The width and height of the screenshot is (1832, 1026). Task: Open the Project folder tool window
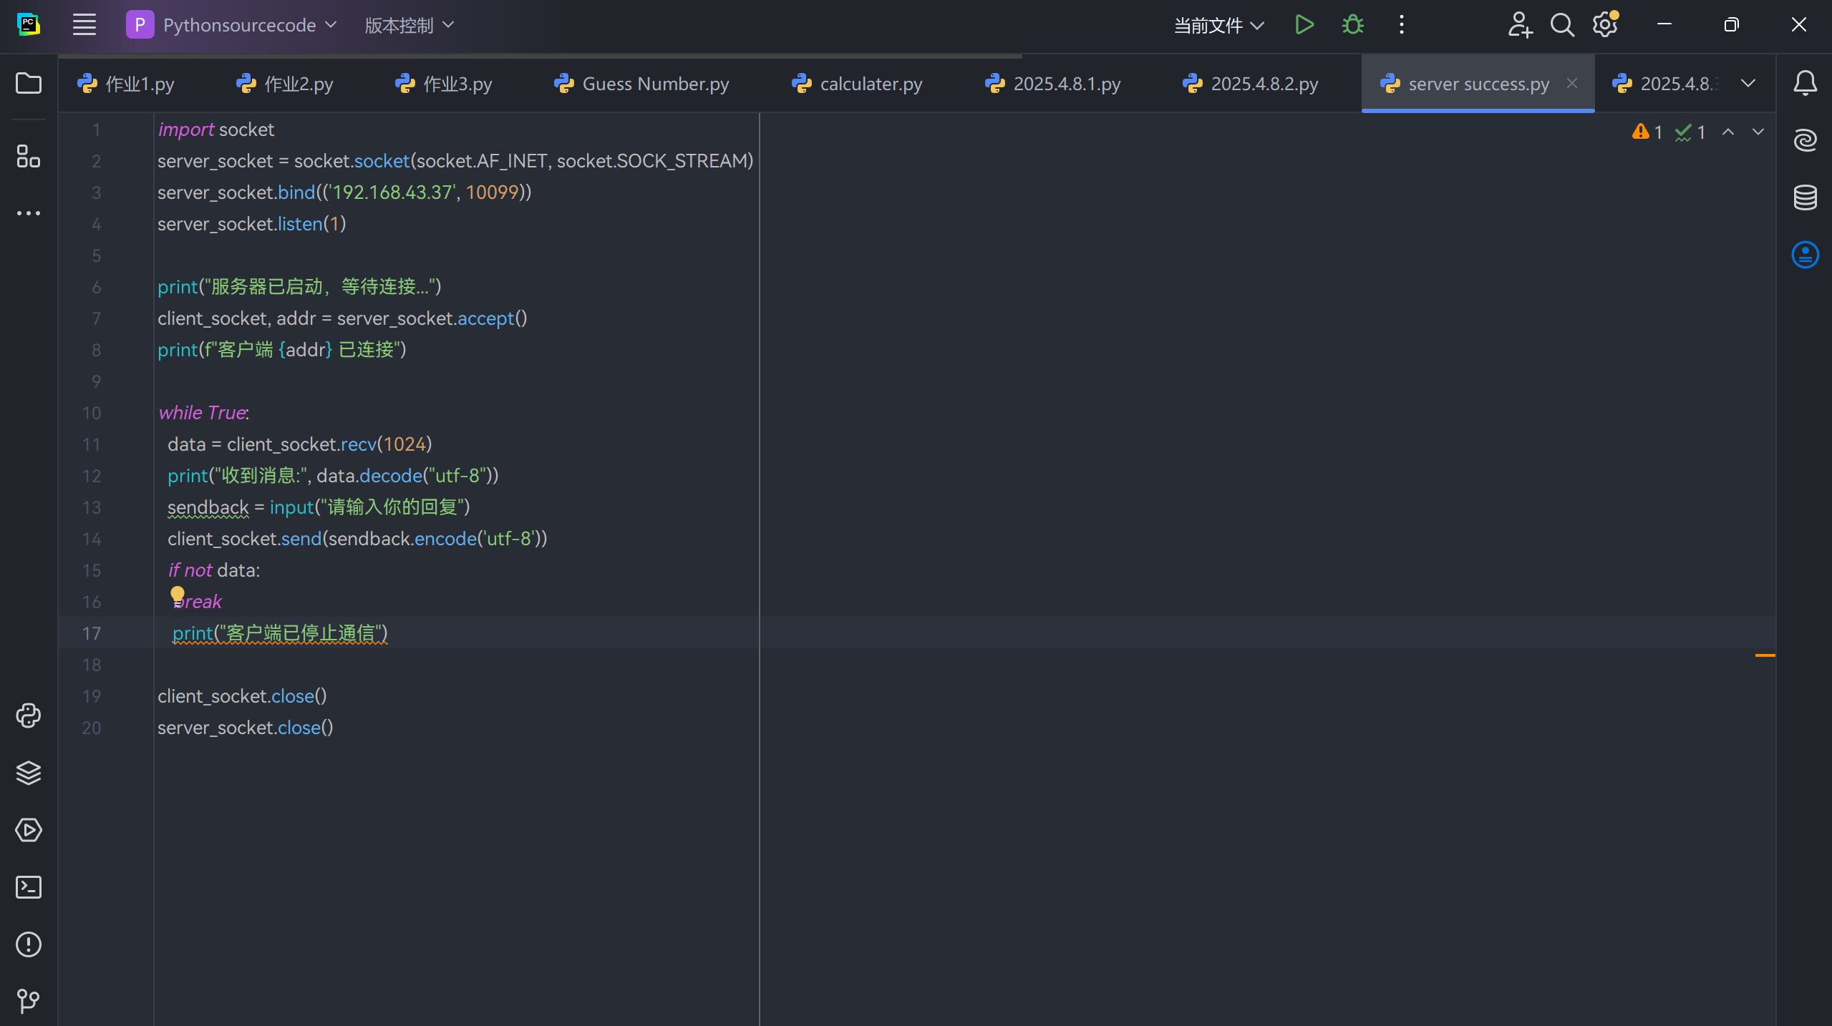[29, 84]
